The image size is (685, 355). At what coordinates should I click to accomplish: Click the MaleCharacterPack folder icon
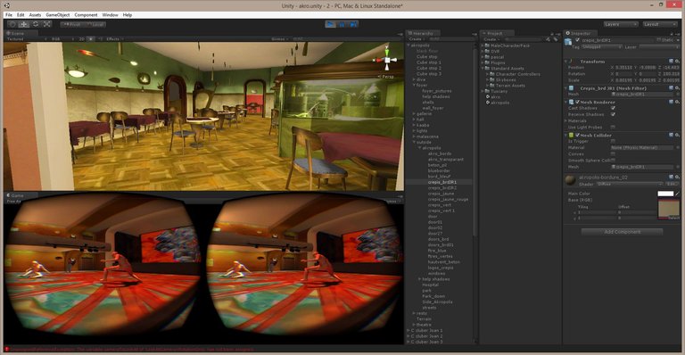click(x=487, y=45)
